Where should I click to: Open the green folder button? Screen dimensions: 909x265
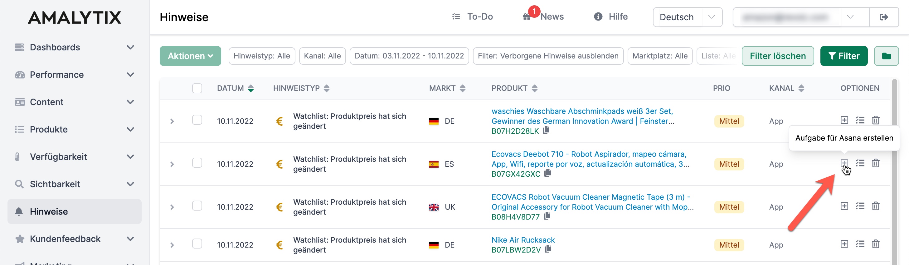[x=886, y=56]
